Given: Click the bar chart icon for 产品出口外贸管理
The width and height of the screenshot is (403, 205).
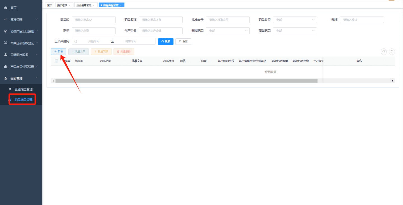Looking at the screenshot, I should [6, 67].
